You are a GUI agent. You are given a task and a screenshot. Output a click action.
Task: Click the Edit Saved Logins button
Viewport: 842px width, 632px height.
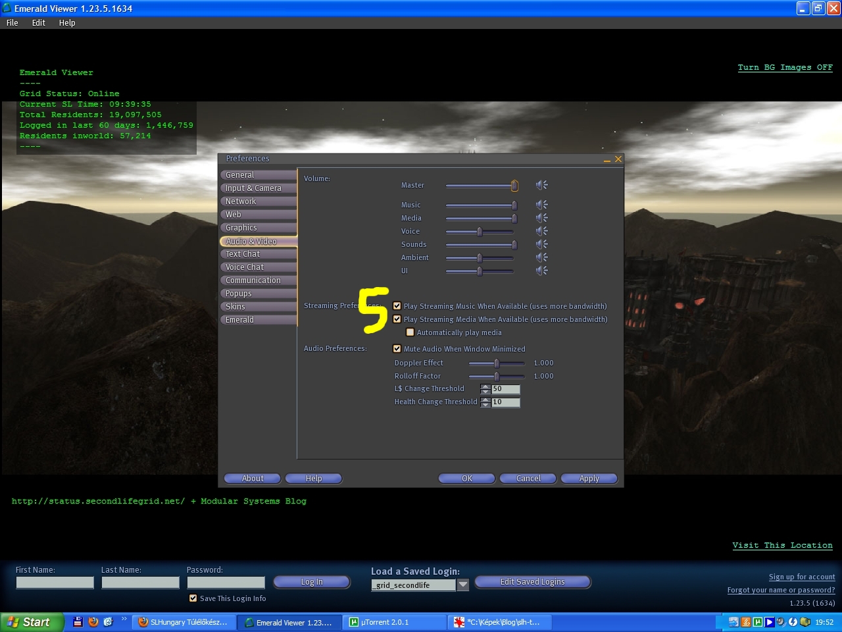point(533,582)
